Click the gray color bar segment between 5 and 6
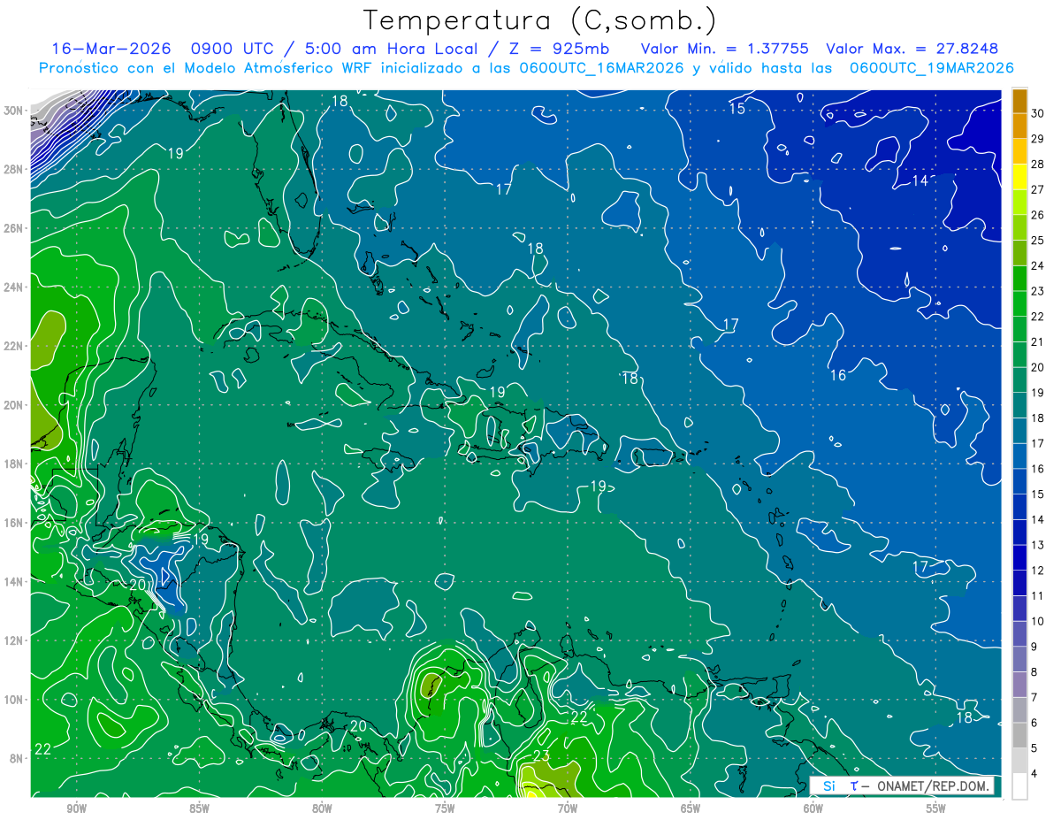Screen dimensions: 1061x820 1019,735
